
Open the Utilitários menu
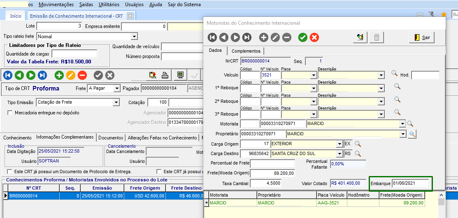coord(109,5)
